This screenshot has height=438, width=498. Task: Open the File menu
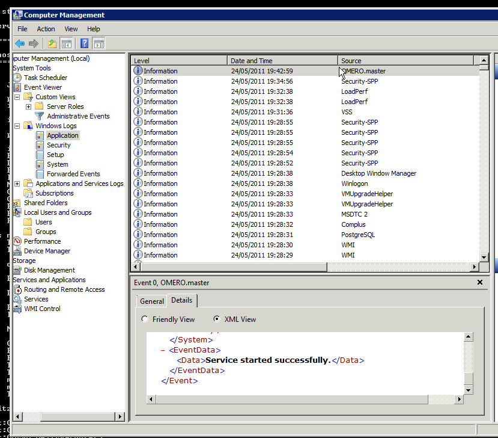coord(22,29)
